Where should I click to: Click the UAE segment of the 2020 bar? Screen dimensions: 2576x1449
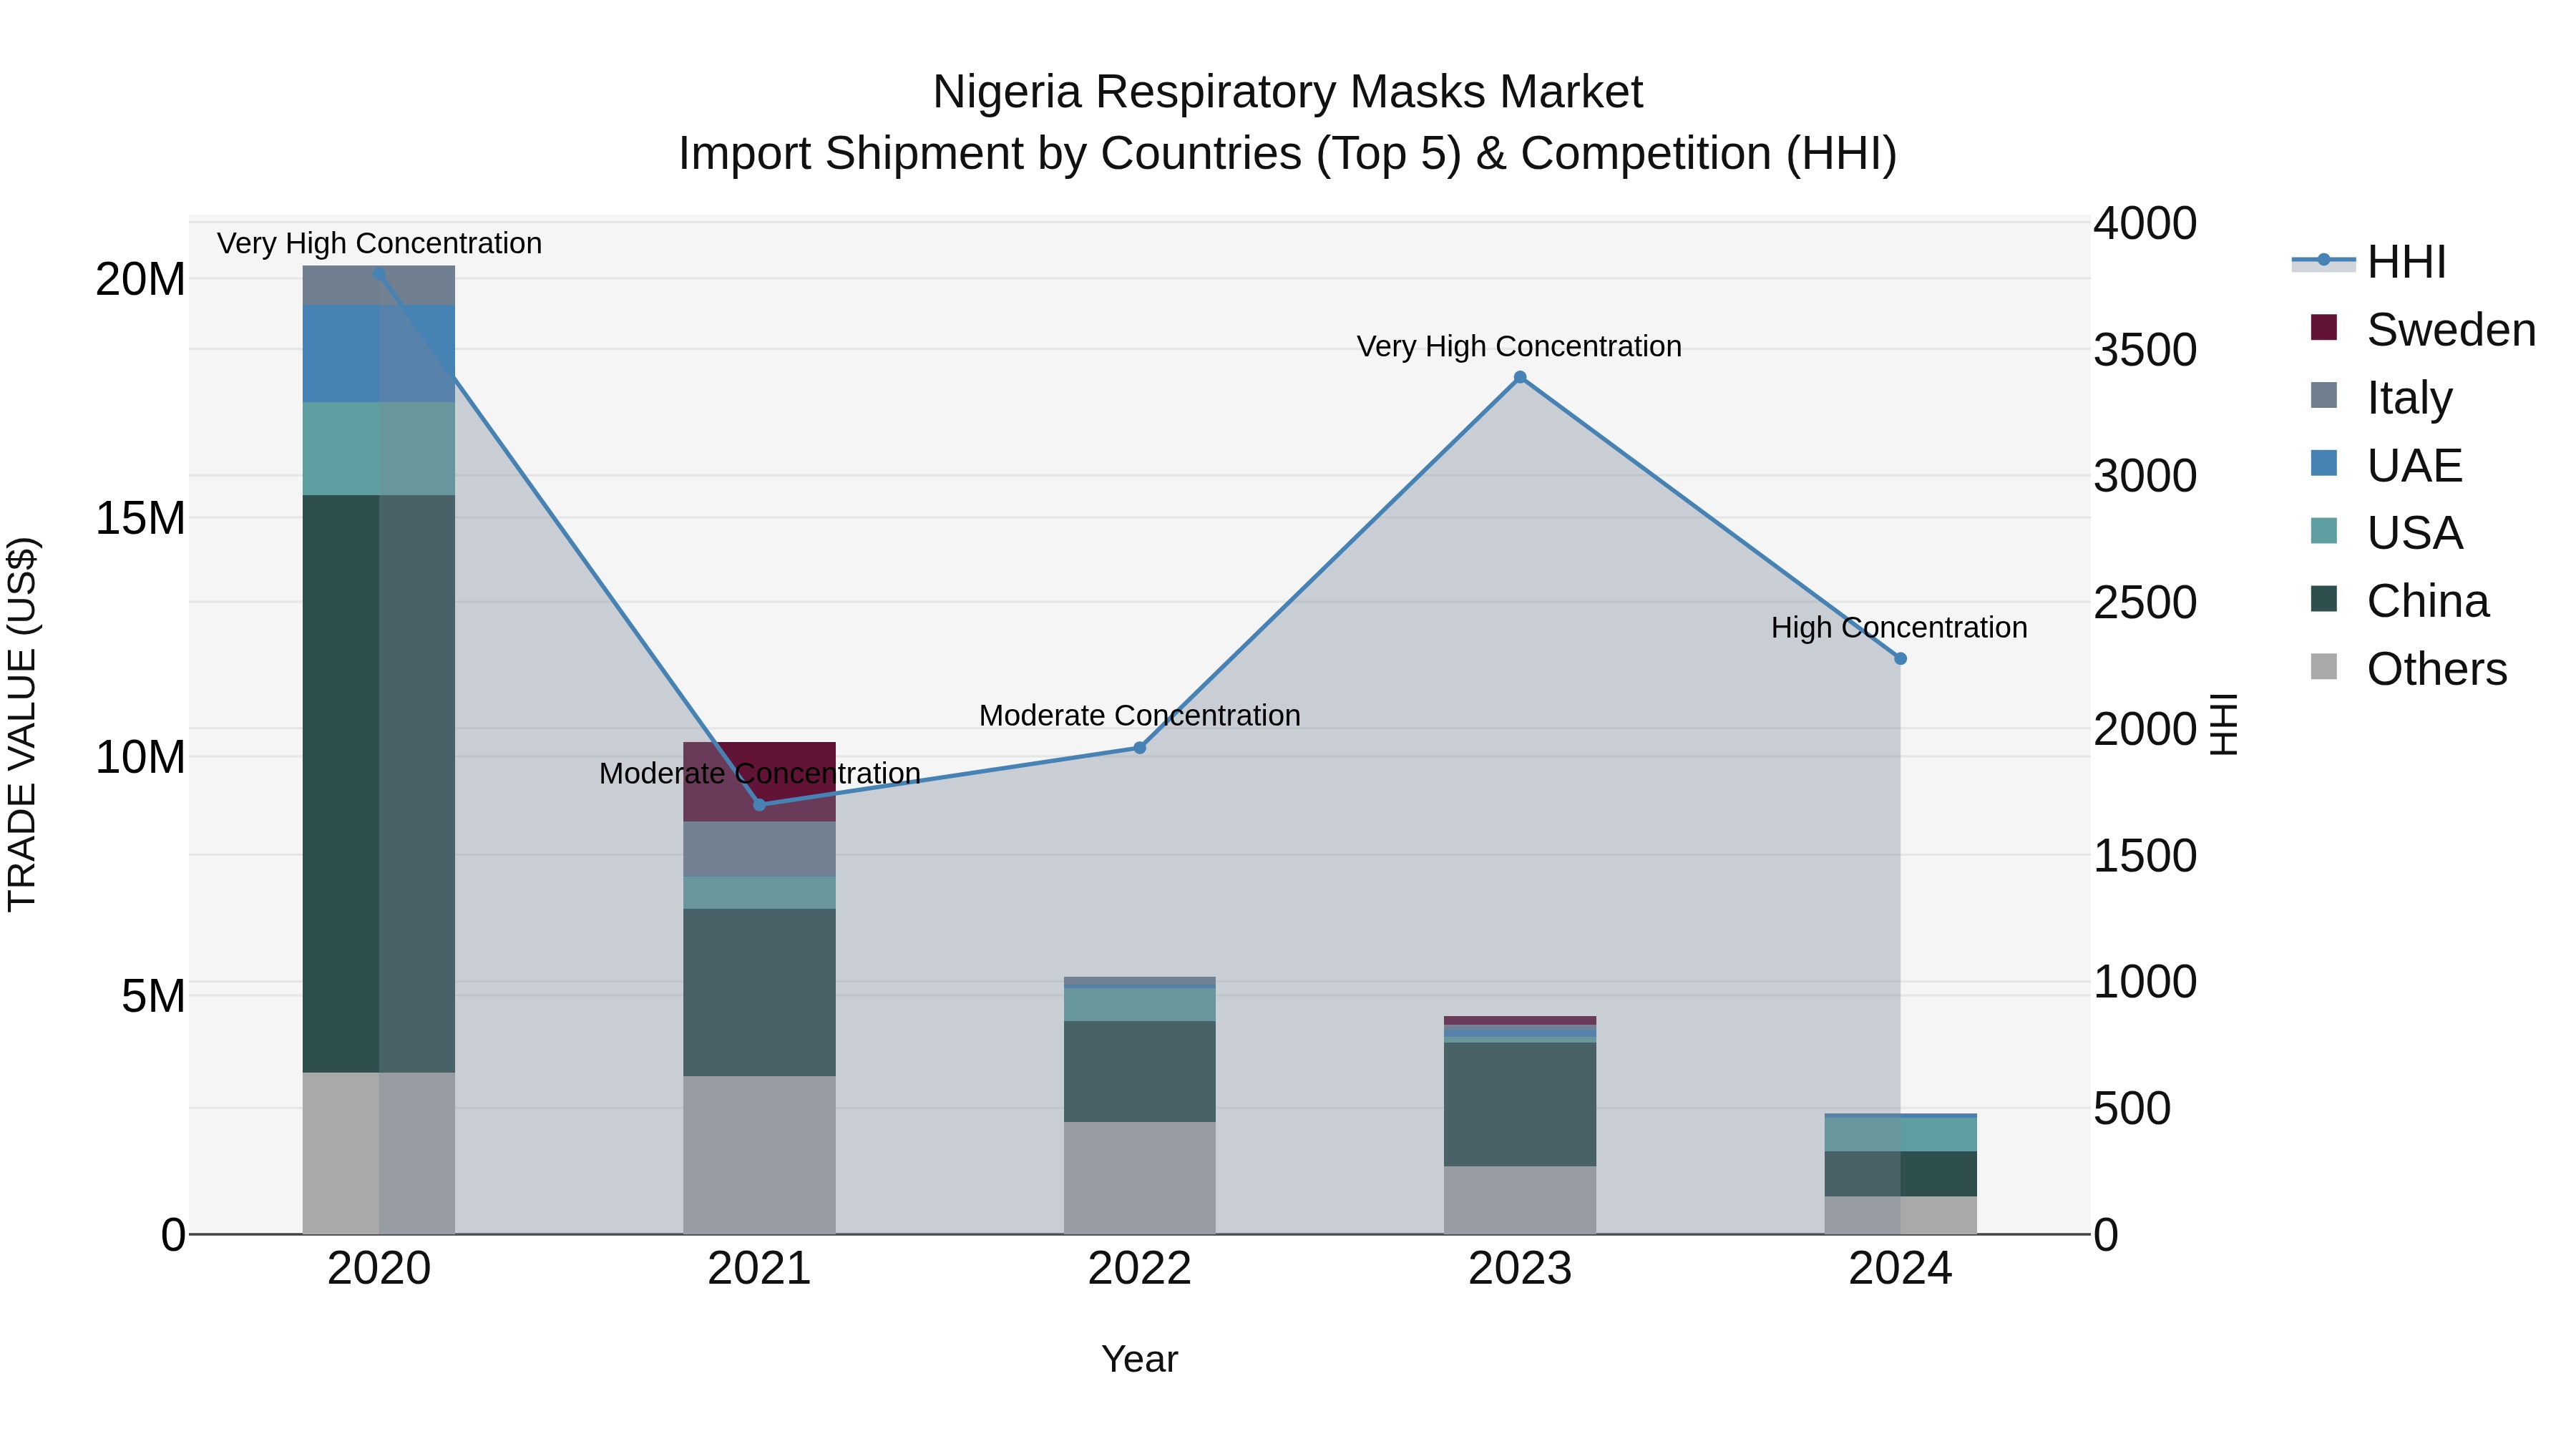click(x=379, y=354)
